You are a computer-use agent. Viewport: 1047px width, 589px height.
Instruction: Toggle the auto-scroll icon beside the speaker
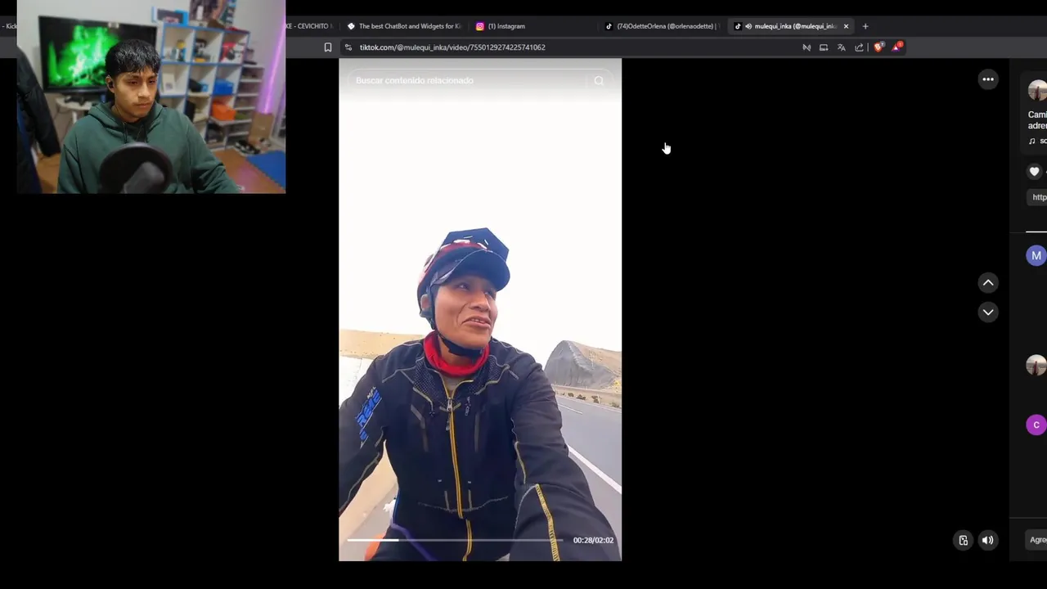coord(963,540)
